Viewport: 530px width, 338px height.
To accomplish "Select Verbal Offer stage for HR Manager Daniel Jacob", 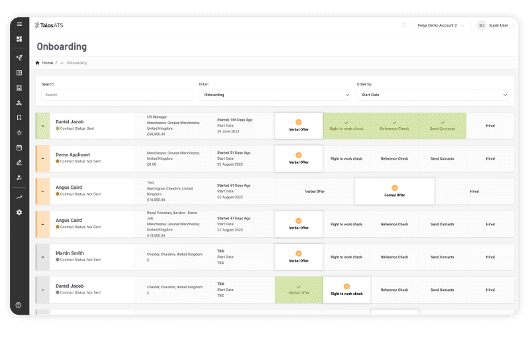I will pyautogui.click(x=299, y=126).
